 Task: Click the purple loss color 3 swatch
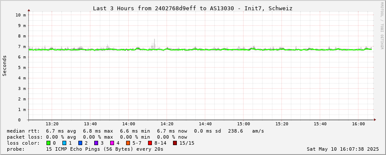tap(96, 143)
